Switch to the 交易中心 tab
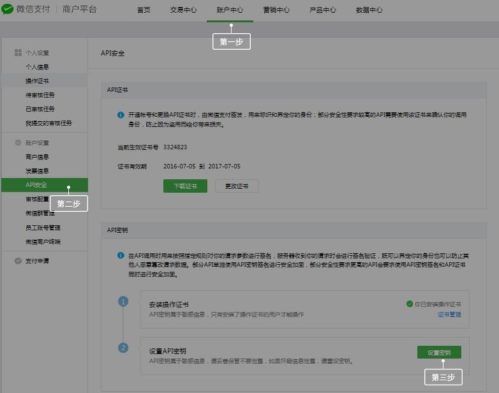The image size is (499, 393). point(183,10)
